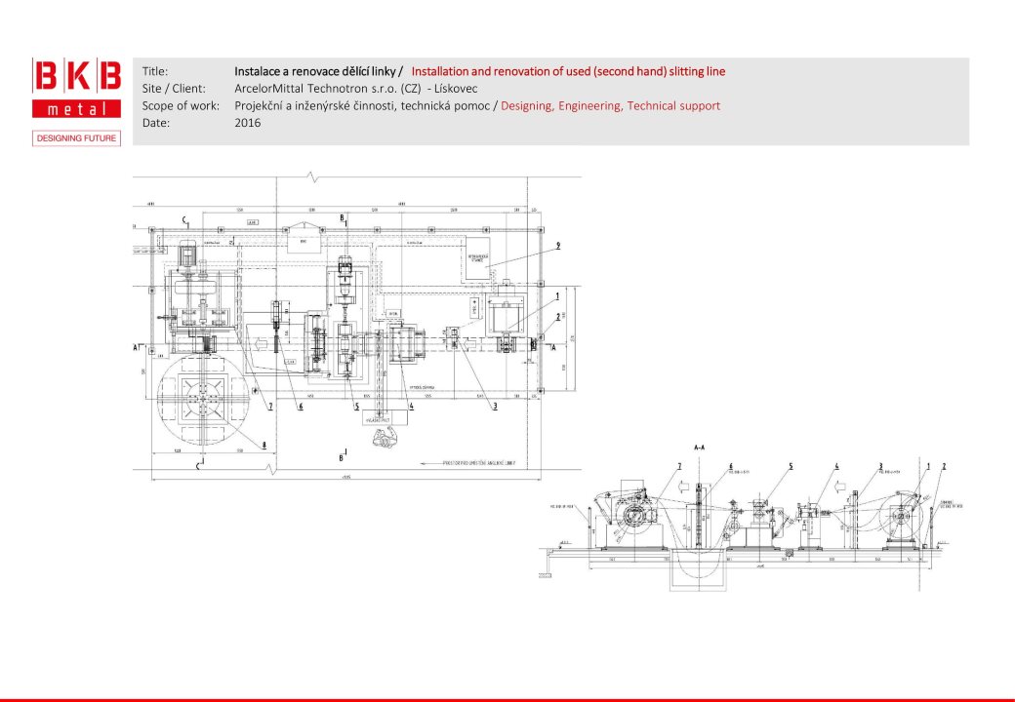Click the date value 2016
This screenshot has width=1015, height=702.
pos(248,124)
